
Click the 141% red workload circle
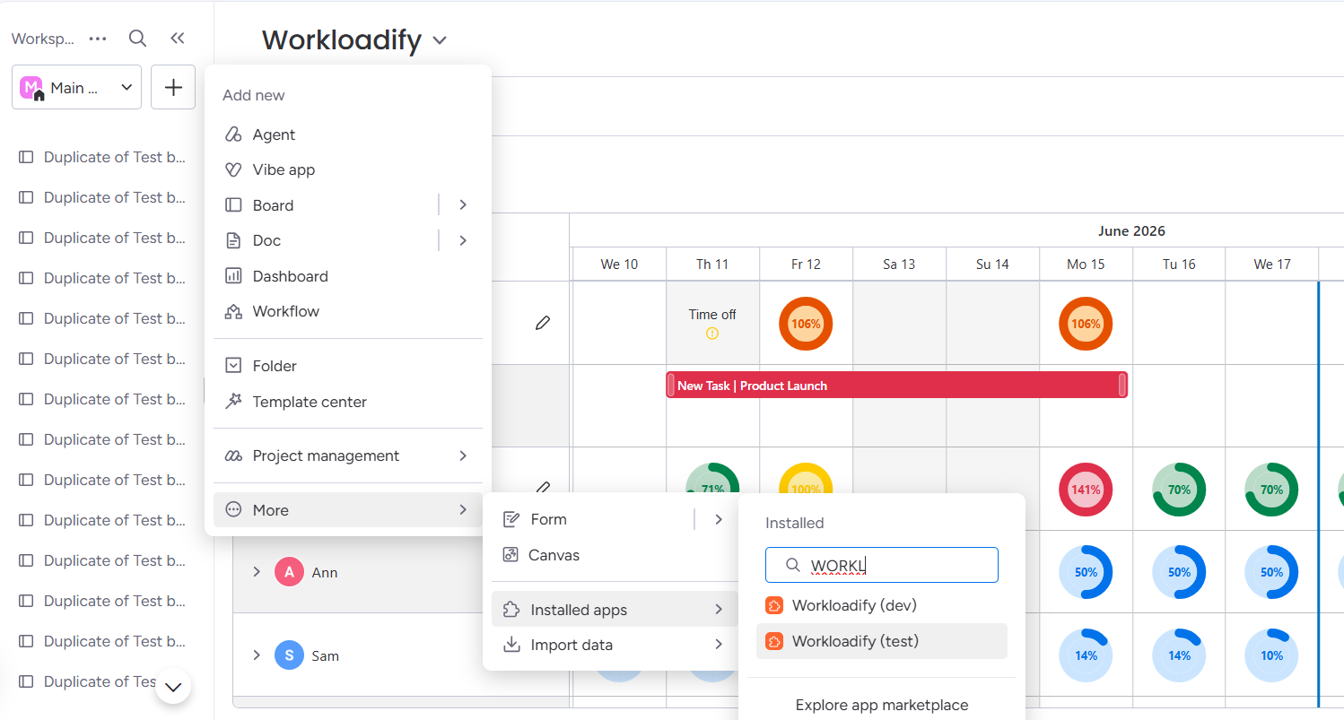pos(1086,490)
